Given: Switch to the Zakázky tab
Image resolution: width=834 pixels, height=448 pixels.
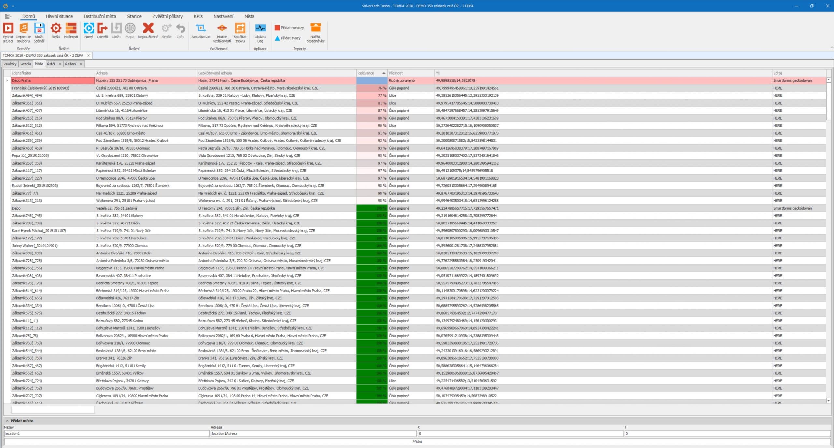Looking at the screenshot, I should click(x=10, y=64).
